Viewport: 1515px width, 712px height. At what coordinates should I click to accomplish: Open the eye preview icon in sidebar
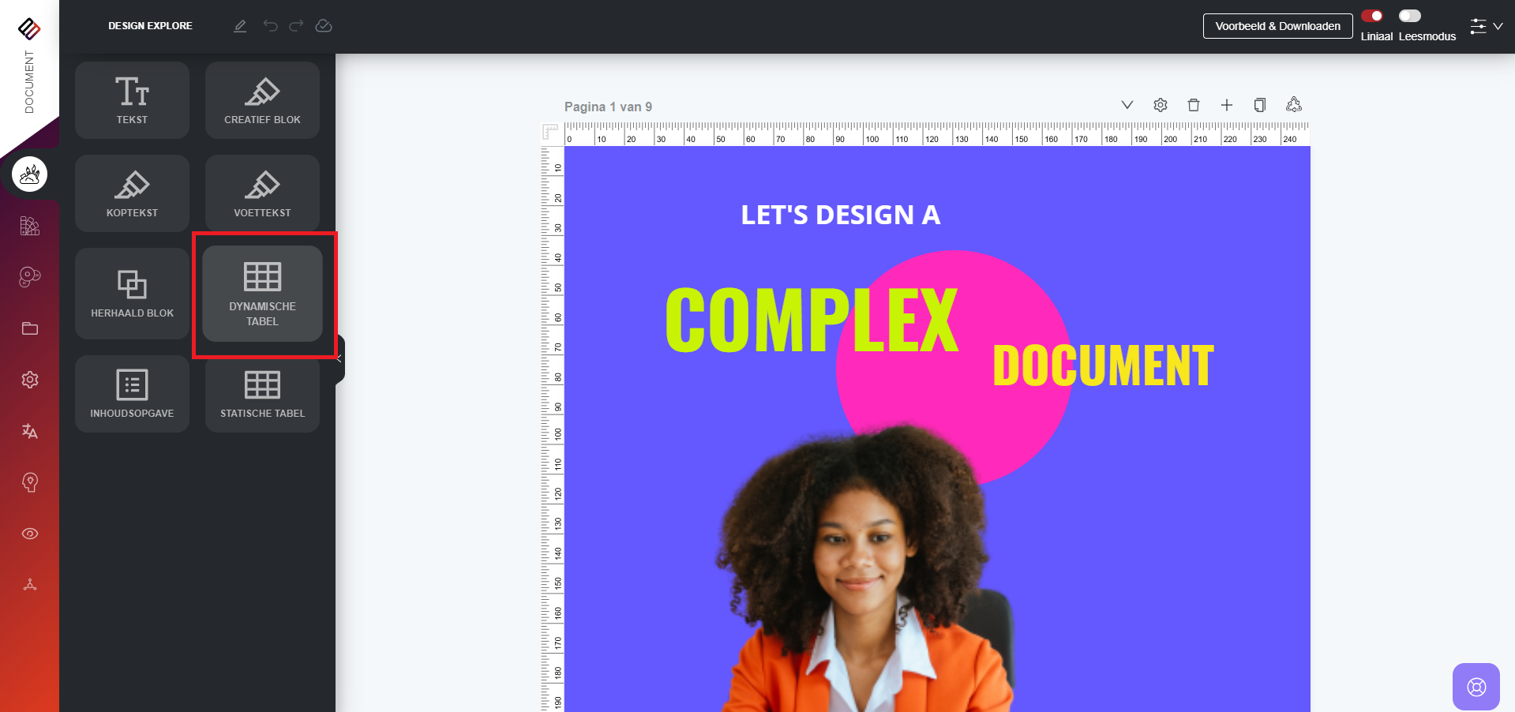30,534
